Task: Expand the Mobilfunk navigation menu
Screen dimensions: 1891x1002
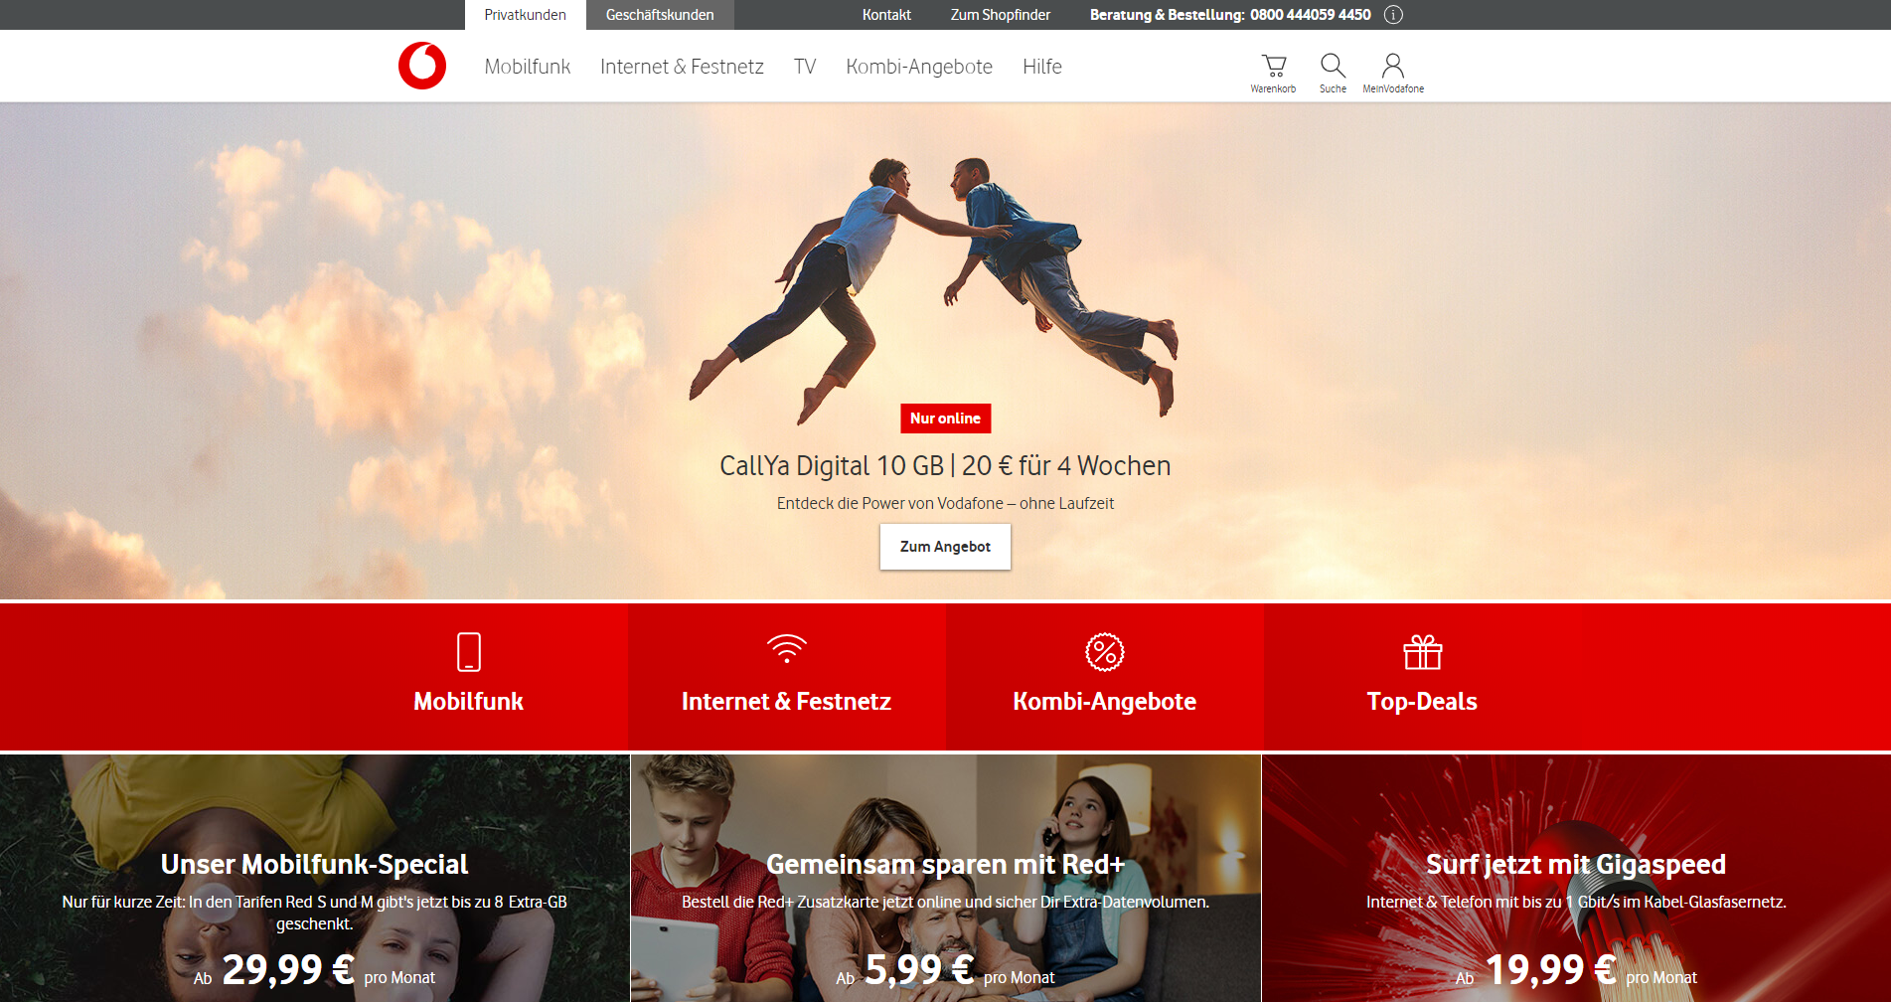Action: tap(528, 67)
